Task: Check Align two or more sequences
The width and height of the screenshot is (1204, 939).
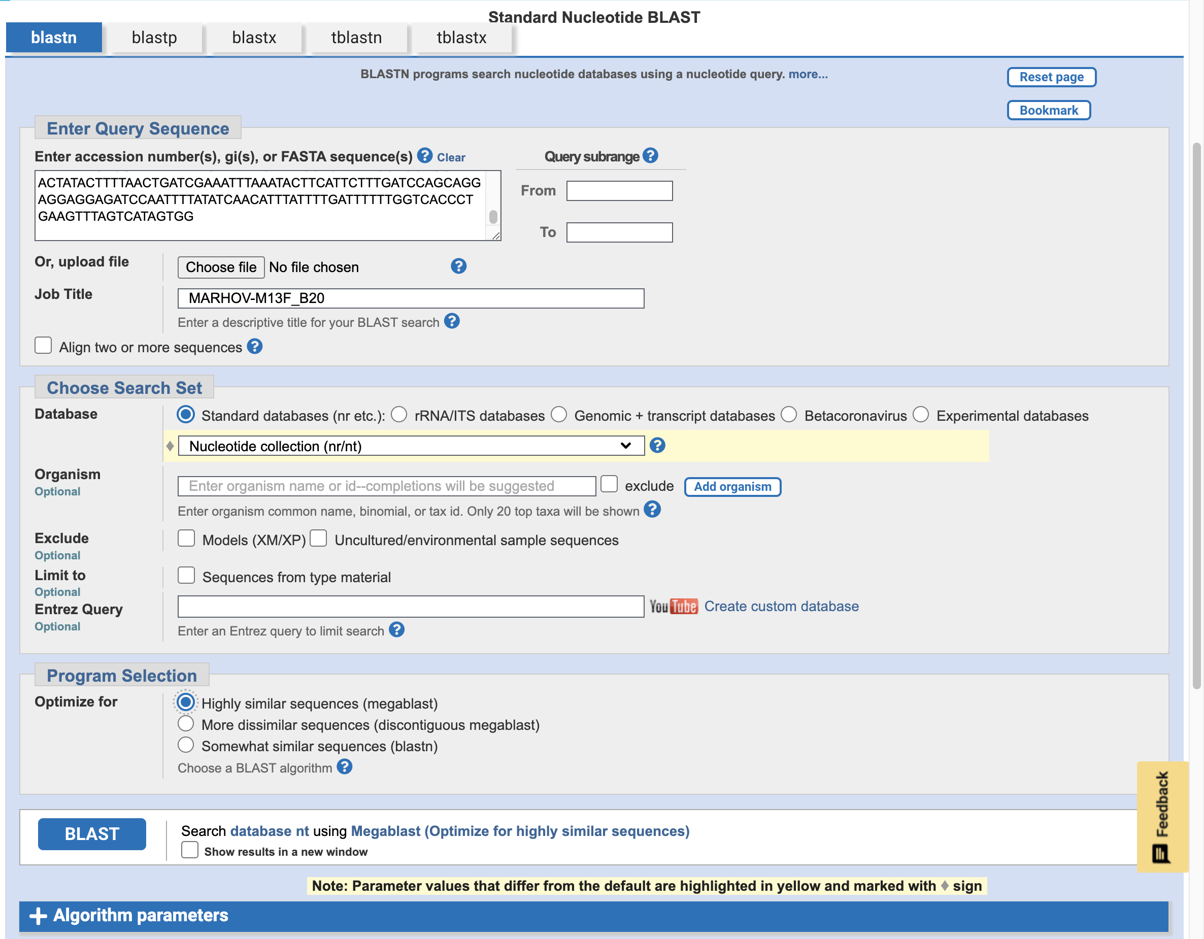Action: click(43, 345)
